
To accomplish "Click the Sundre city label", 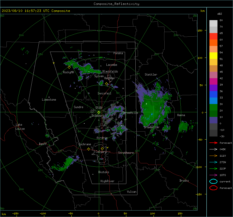I will pyautogui.click(x=78, y=107).
